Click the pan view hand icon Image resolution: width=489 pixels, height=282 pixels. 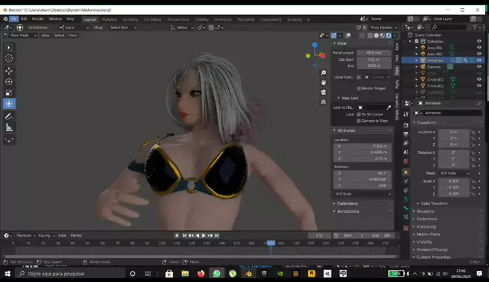(324, 82)
